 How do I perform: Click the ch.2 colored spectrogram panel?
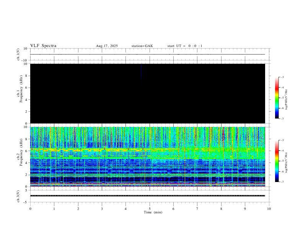[148, 157]
